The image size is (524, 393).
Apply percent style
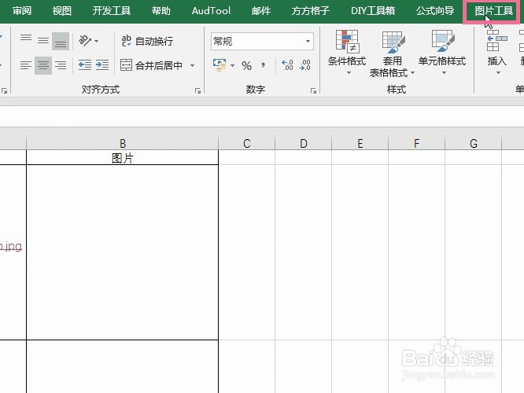(246, 65)
